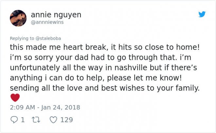Visit the @annniewins handle
This screenshot has height=133, width=216.
pyautogui.click(x=47, y=22)
